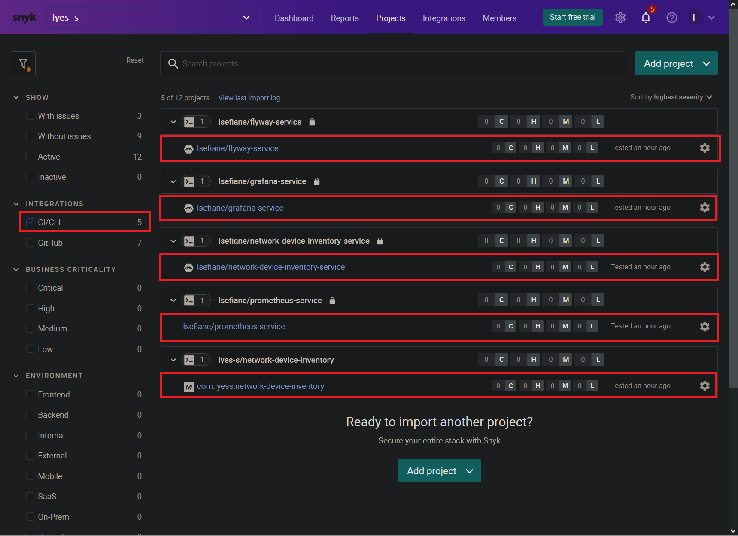Open the Integrations tab
The width and height of the screenshot is (738, 536).
tap(444, 18)
